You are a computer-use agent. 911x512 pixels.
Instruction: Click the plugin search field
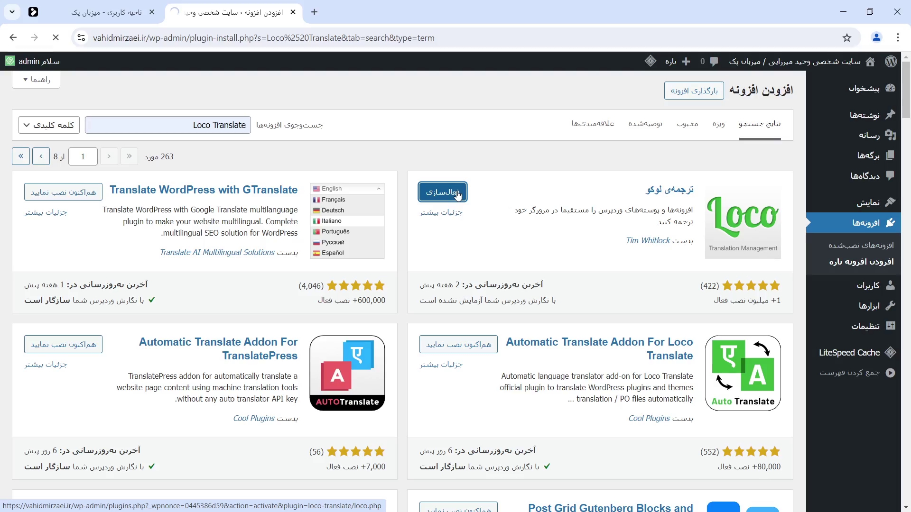[168, 125]
